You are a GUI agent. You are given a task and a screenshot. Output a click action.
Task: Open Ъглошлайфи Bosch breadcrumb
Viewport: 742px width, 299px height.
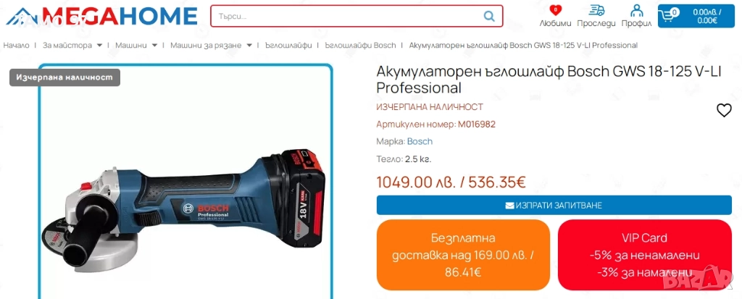[x=360, y=46]
